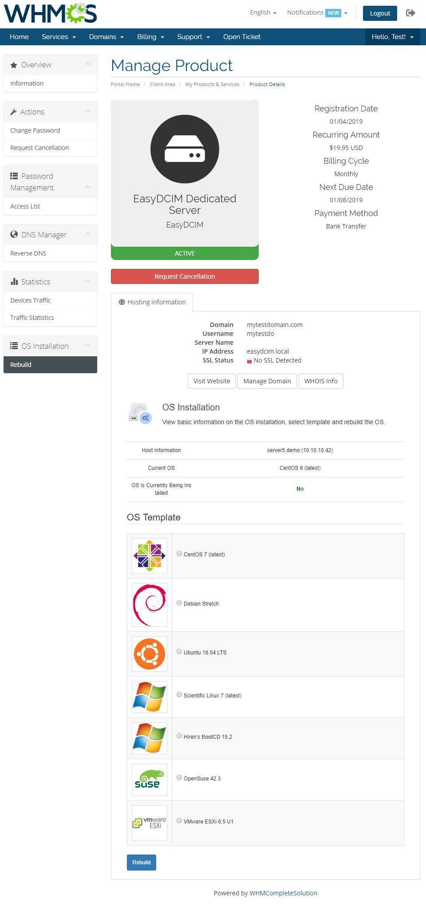The width and height of the screenshot is (426, 914).
Task: Switch to the Hosting Information tab
Action: coord(152,302)
